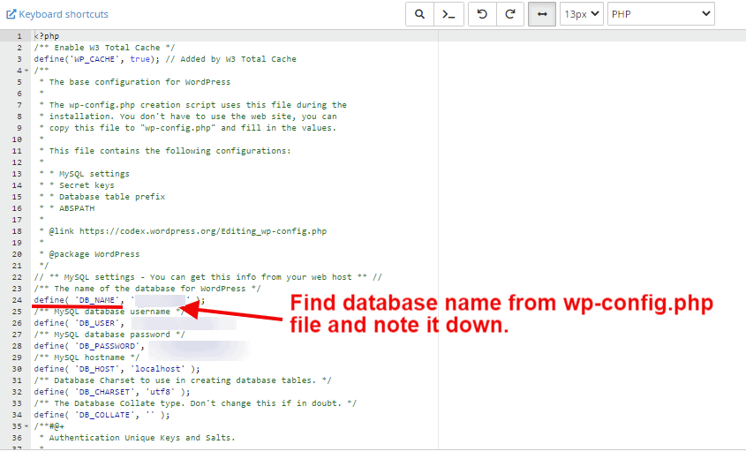Image resolution: width=746 pixels, height=459 pixels.
Task: Click the codex.wordpress.org link comment line
Action: click(184, 231)
